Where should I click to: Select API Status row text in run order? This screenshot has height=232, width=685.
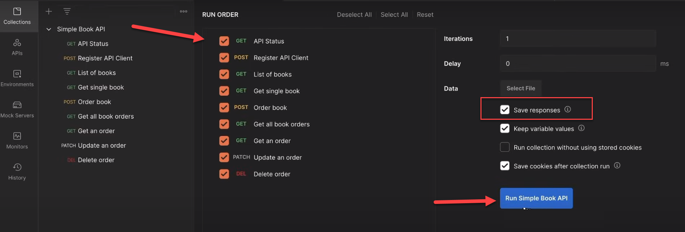pyautogui.click(x=269, y=41)
